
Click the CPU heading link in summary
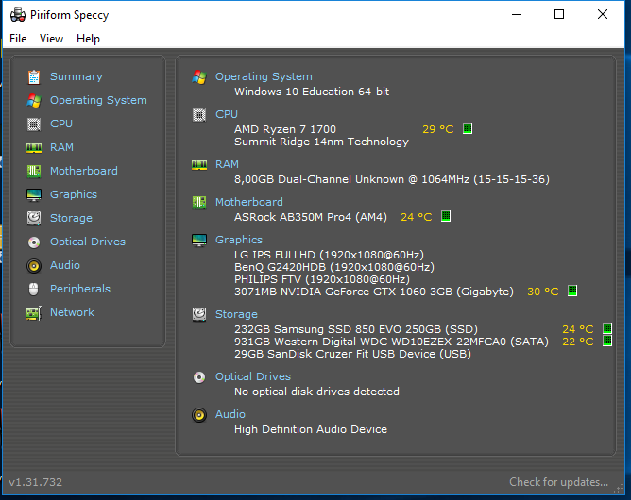pos(227,114)
